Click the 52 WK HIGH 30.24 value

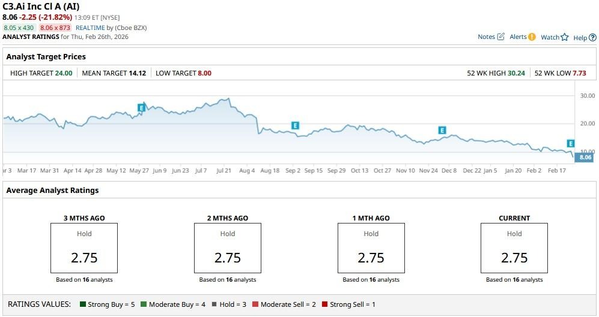(x=517, y=73)
